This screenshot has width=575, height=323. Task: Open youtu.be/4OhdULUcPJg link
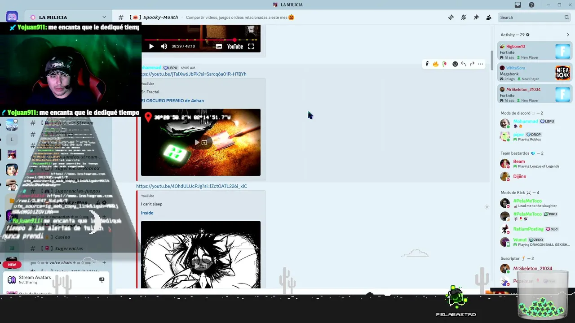pyautogui.click(x=192, y=186)
